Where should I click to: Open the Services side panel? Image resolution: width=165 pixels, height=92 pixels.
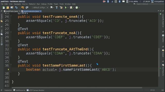tap(2, 41)
